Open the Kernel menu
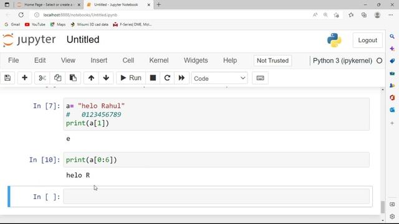399x224 pixels. pos(159,60)
